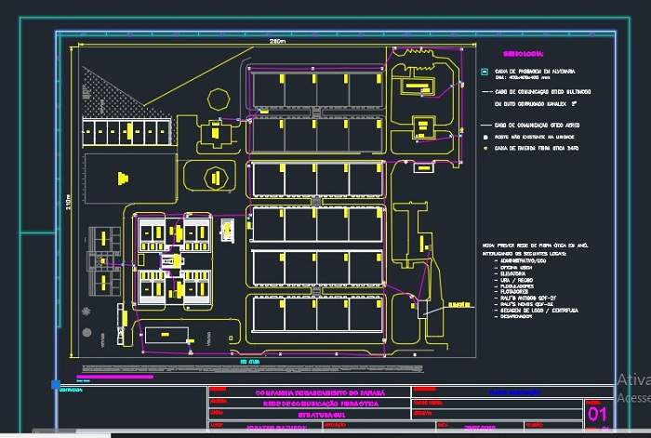Click the ADMINISTRATIVO/CCO list entry
651x438 pixels.
pos(525,263)
